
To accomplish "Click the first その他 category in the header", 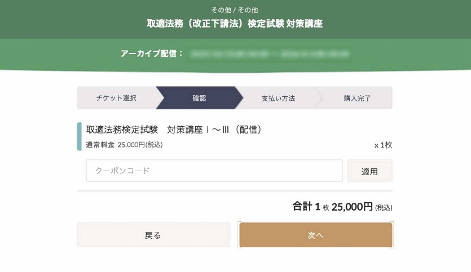I will (x=219, y=10).
